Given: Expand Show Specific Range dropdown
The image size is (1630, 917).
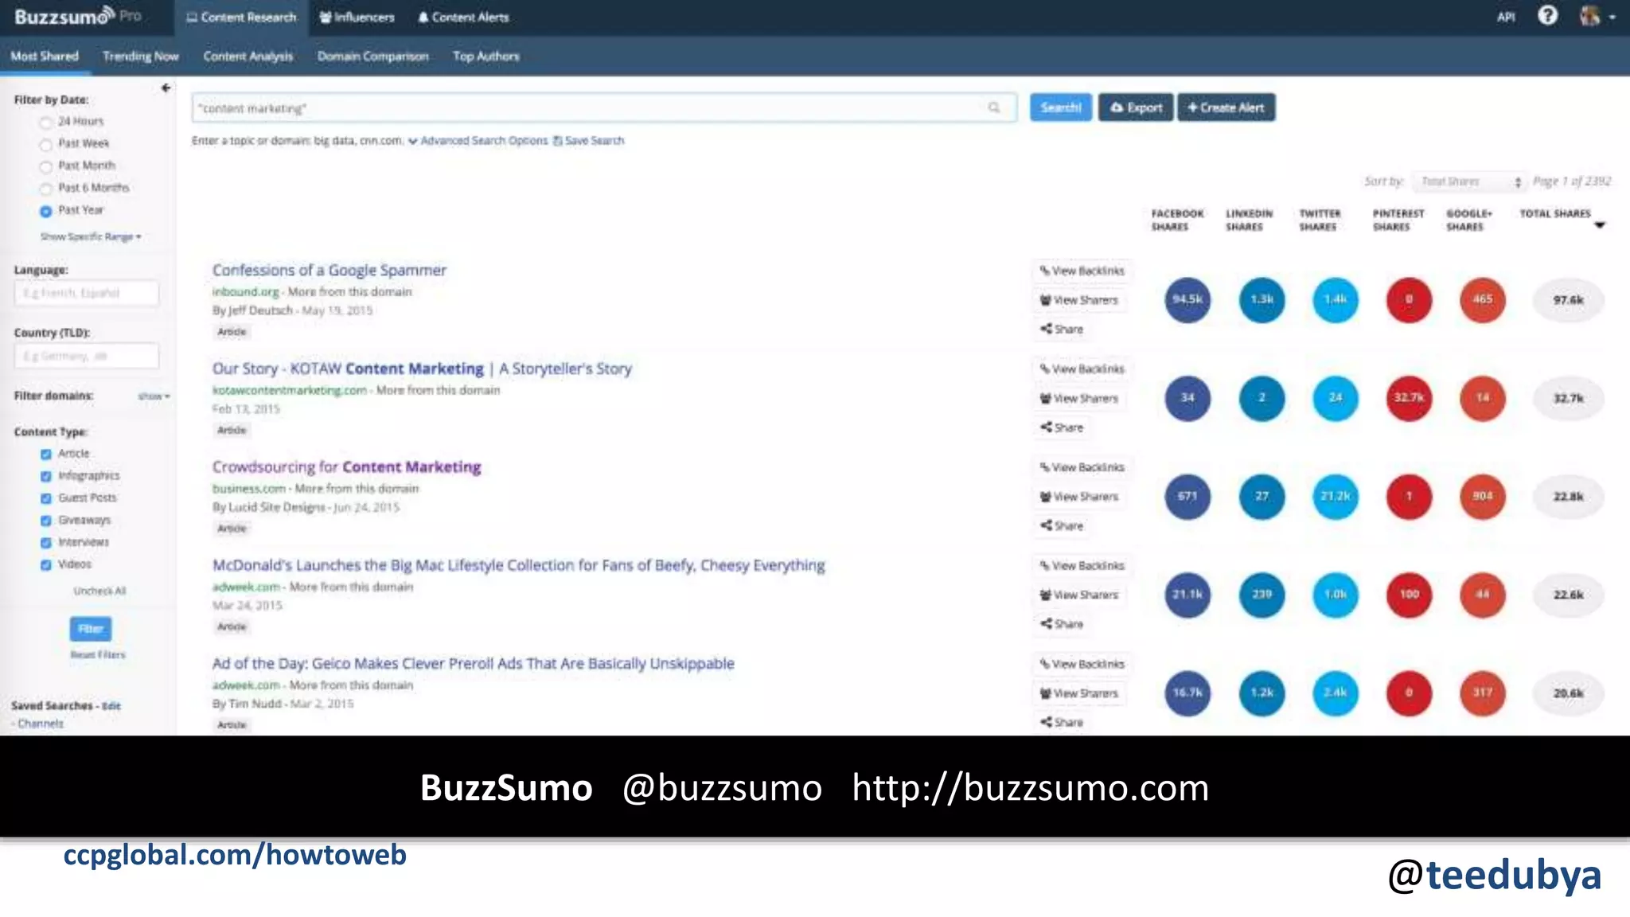Looking at the screenshot, I should pyautogui.click(x=91, y=236).
